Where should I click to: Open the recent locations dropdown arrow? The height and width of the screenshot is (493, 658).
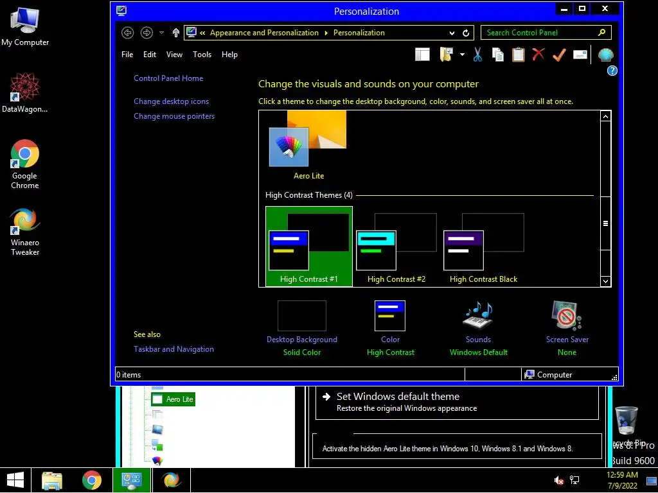[x=161, y=33]
